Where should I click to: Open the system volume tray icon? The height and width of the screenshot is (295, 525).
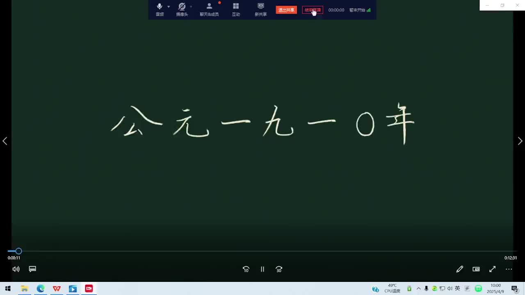pos(450,289)
